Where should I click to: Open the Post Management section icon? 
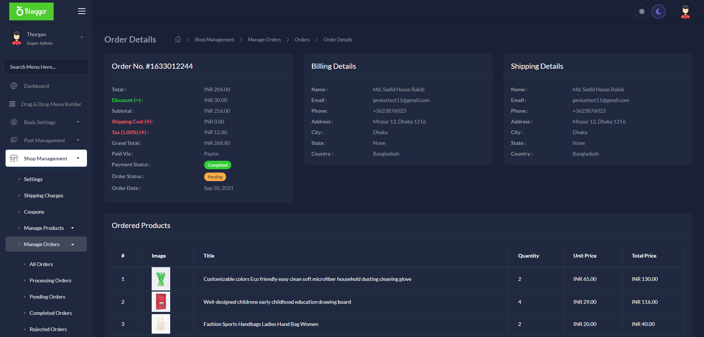(x=14, y=140)
